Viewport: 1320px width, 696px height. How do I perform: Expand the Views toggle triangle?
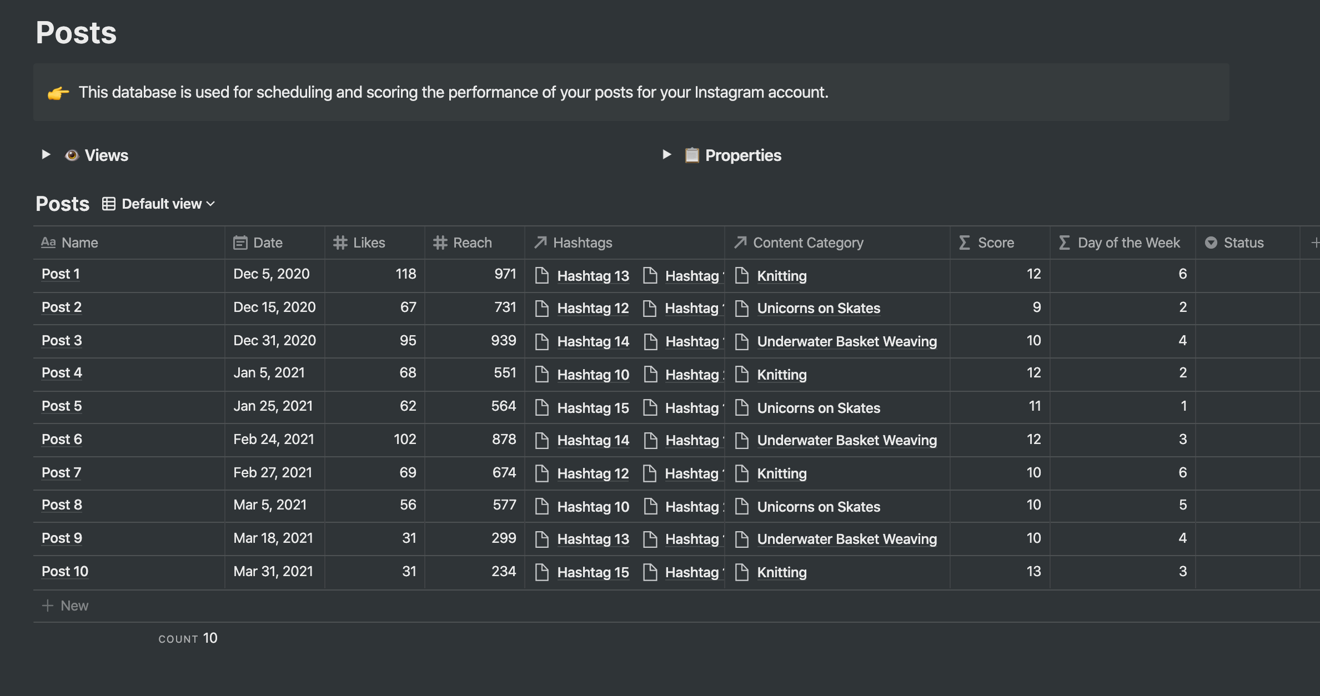[46, 155]
